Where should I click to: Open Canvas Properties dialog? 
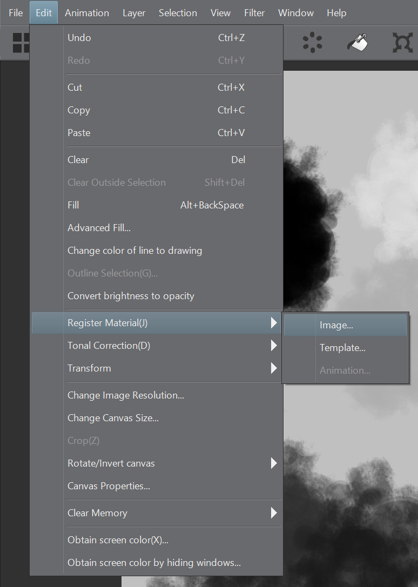156,487
